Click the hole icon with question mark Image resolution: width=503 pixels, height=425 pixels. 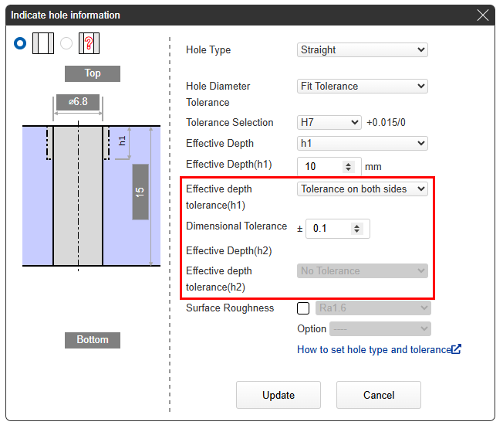tap(90, 43)
